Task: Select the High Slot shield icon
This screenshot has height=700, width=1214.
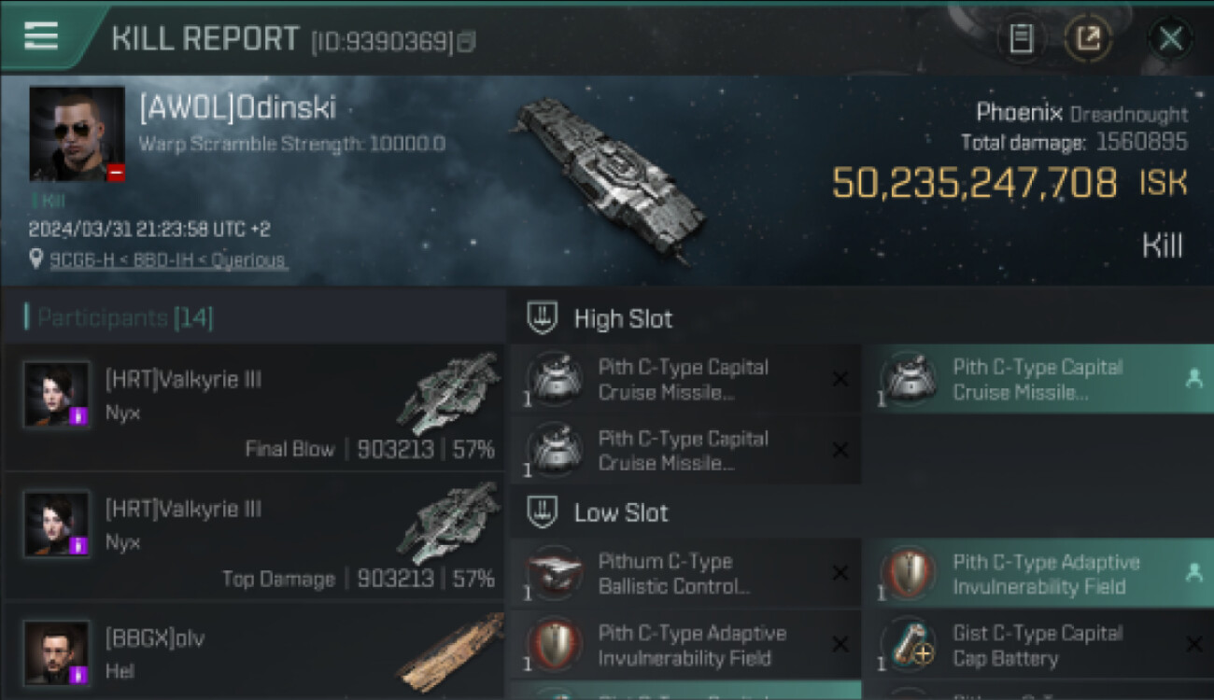Action: tap(543, 318)
